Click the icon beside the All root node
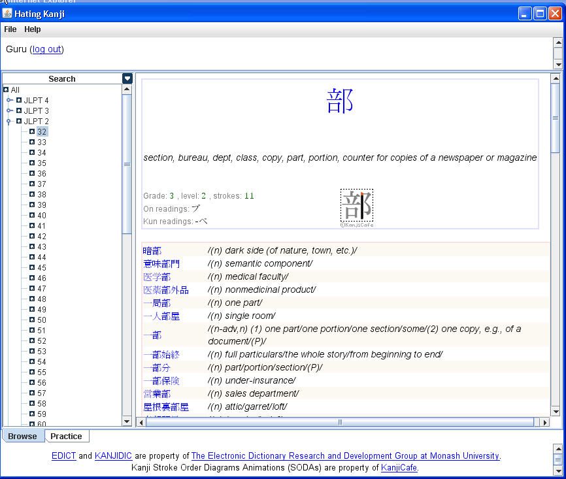This screenshot has width=566, height=479. pos(5,90)
